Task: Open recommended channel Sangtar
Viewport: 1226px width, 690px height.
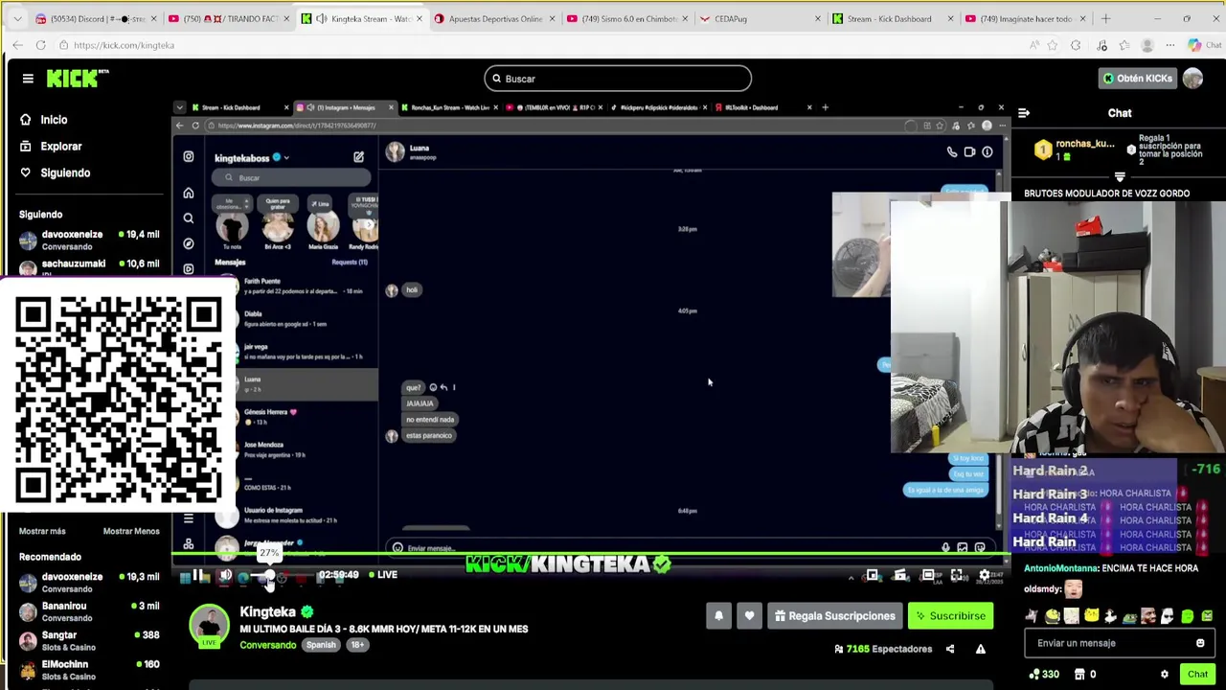Action: pyautogui.click(x=88, y=640)
